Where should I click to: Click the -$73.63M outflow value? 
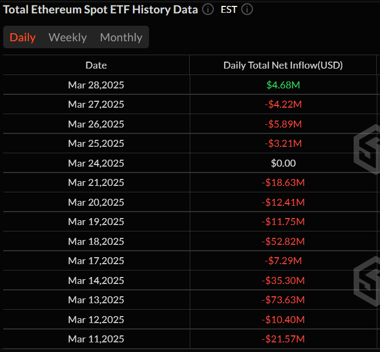[x=283, y=300]
